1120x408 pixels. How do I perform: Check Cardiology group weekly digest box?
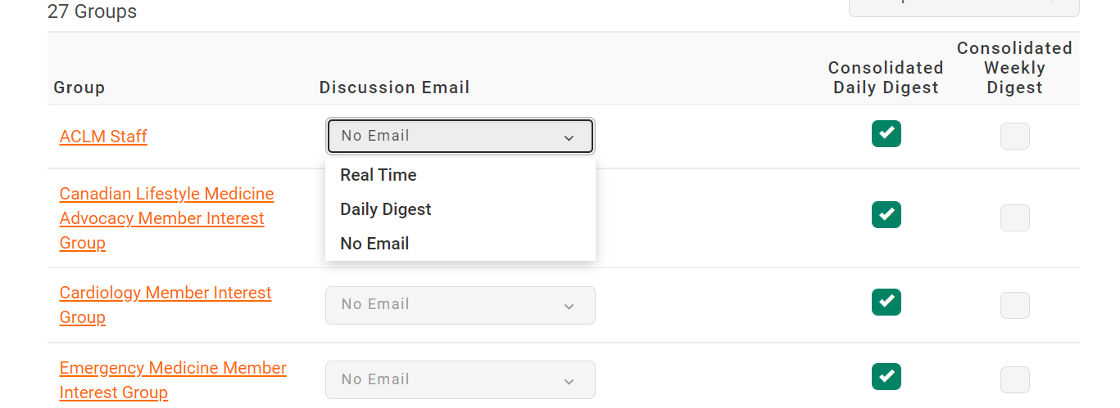click(x=1014, y=305)
